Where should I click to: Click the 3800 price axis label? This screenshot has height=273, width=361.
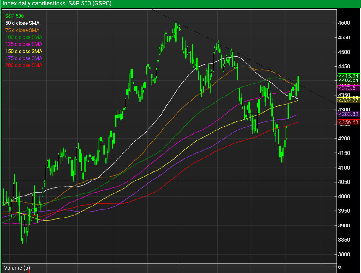[344, 254]
